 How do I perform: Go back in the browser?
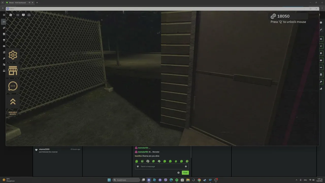pyautogui.click(x=3, y=8)
